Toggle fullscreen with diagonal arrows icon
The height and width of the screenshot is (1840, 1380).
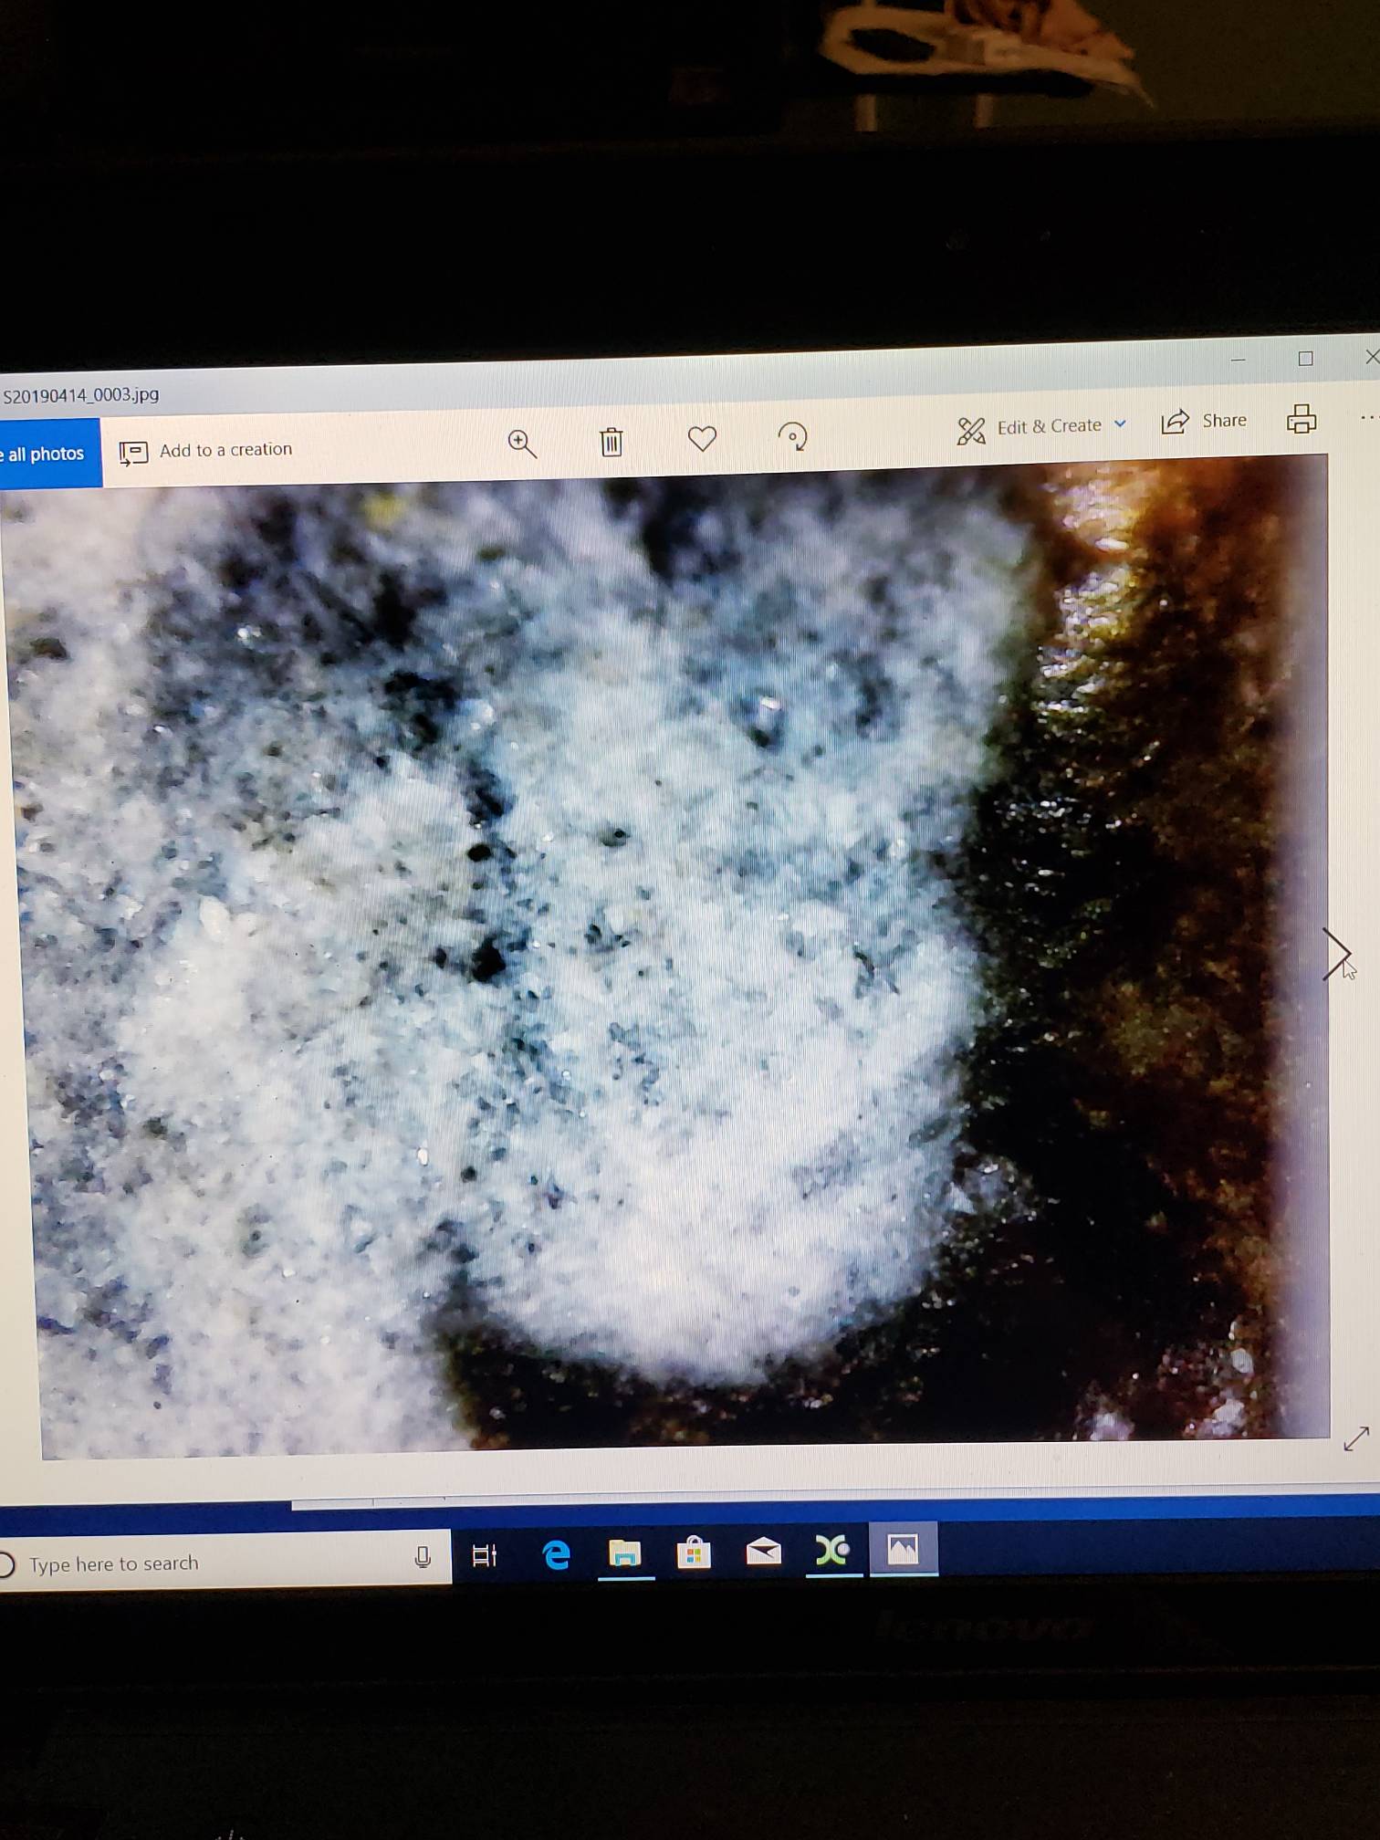[x=1356, y=1439]
